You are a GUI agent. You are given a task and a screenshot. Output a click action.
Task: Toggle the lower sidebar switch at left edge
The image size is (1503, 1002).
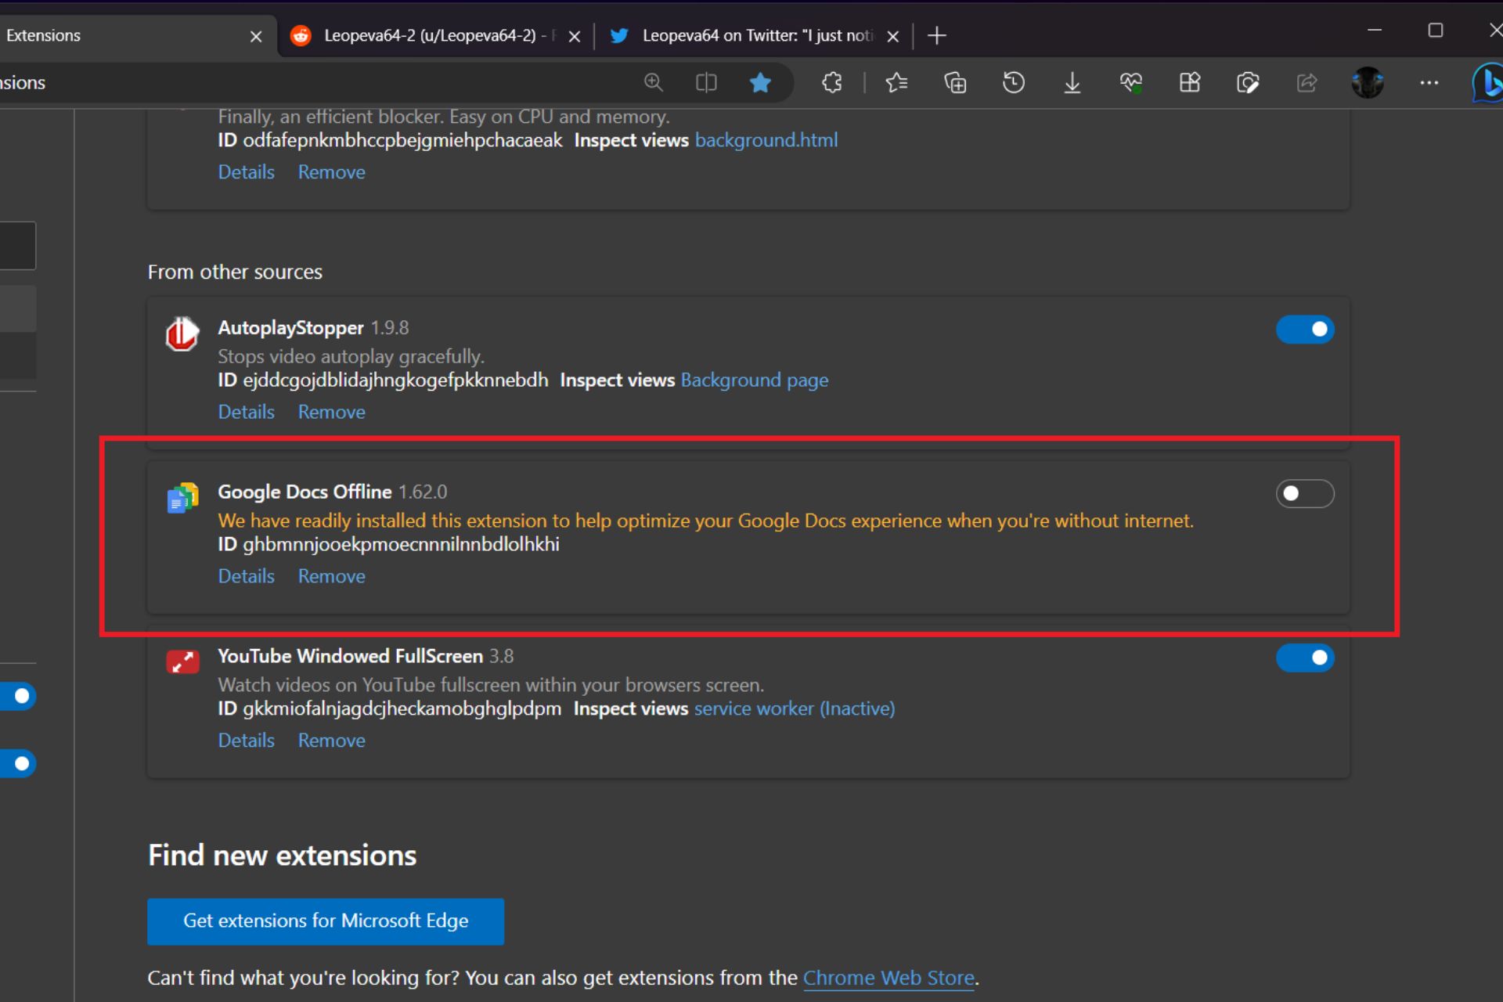(x=17, y=763)
